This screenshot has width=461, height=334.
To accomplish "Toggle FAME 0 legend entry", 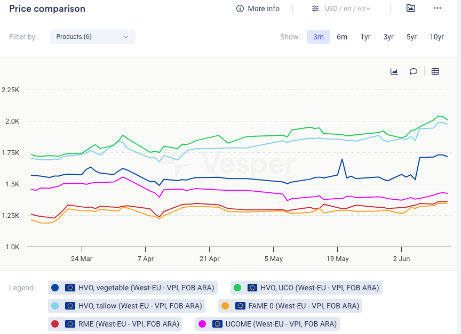I will (x=303, y=306).
